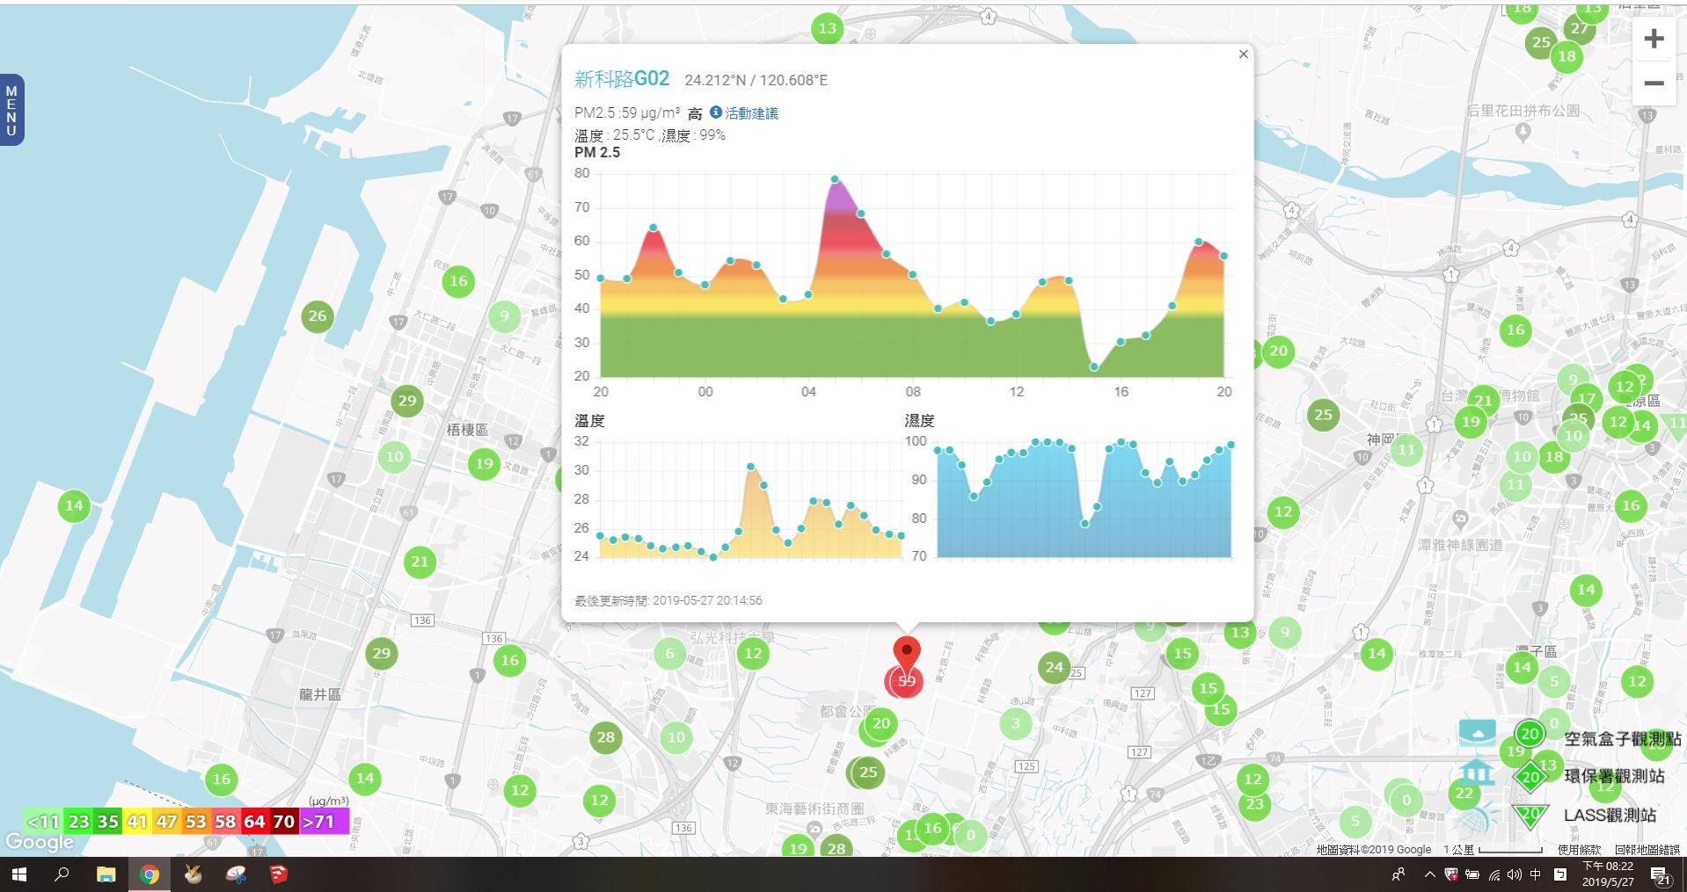Screen dimensions: 1687x892
Task: Select the purple >71 color legend swatch
Action: click(324, 822)
